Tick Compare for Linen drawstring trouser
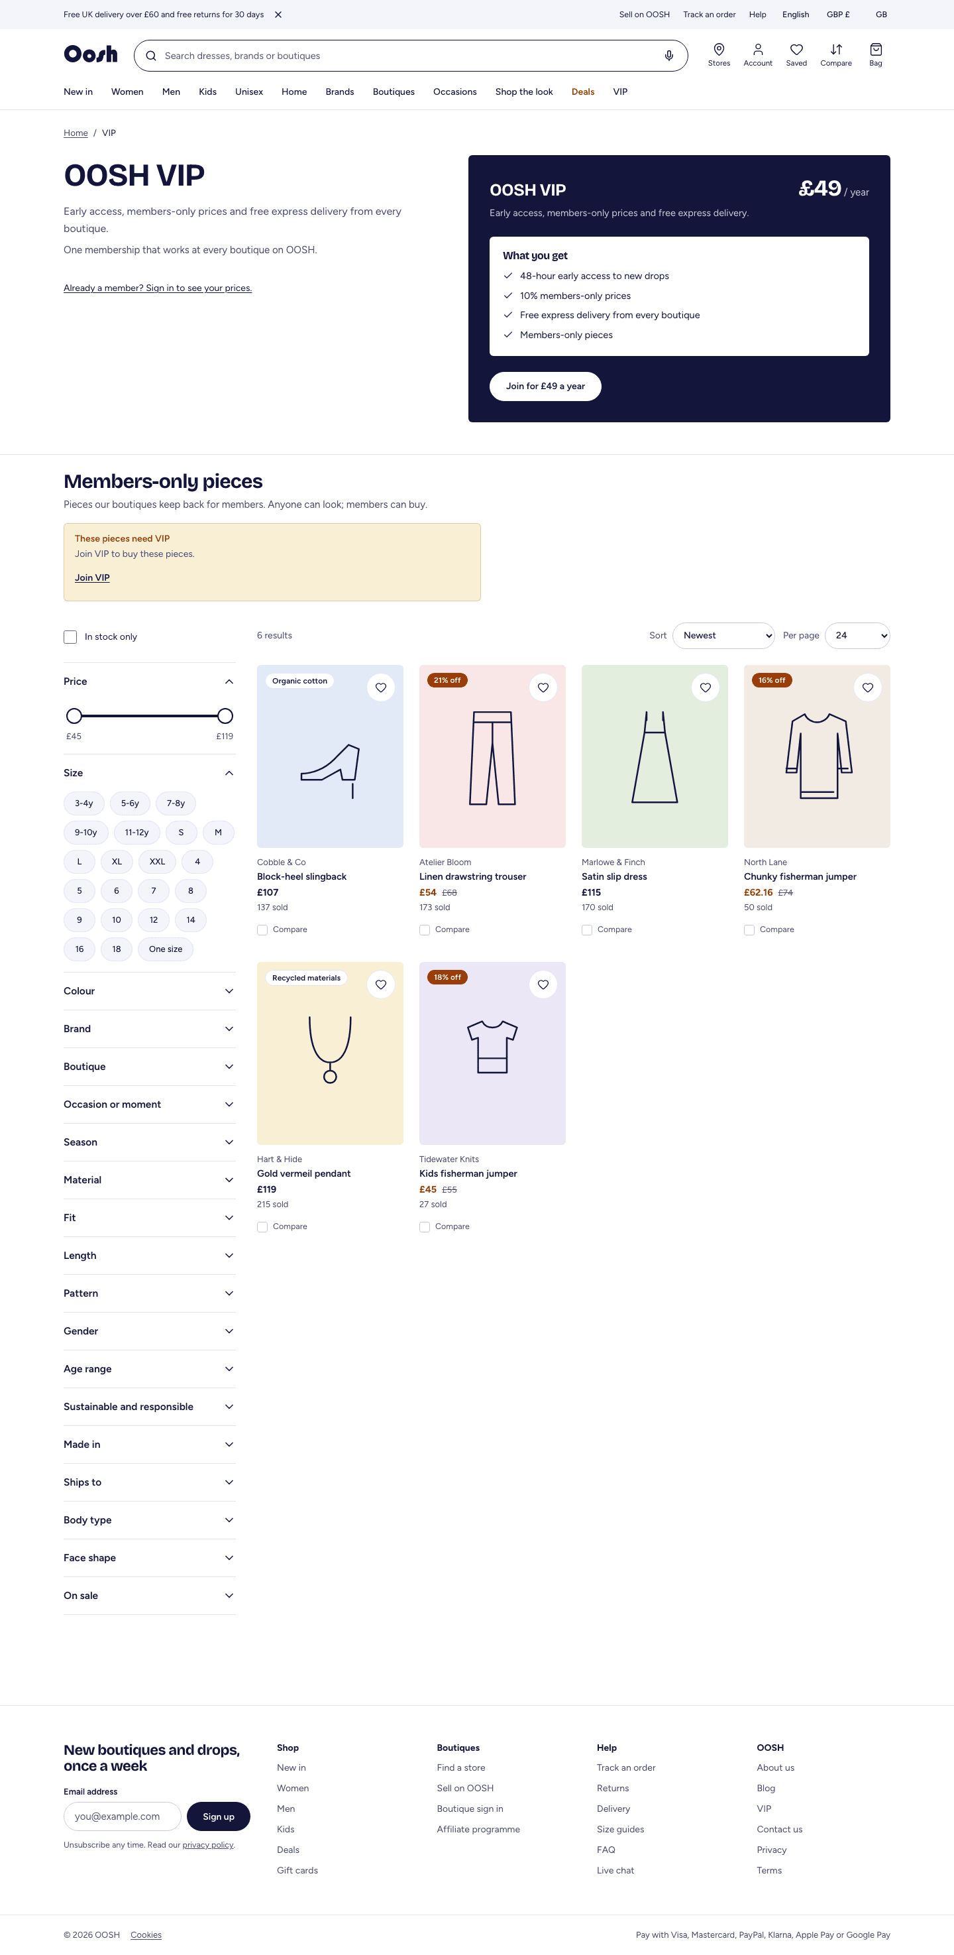The width and height of the screenshot is (954, 1955). [x=425, y=929]
